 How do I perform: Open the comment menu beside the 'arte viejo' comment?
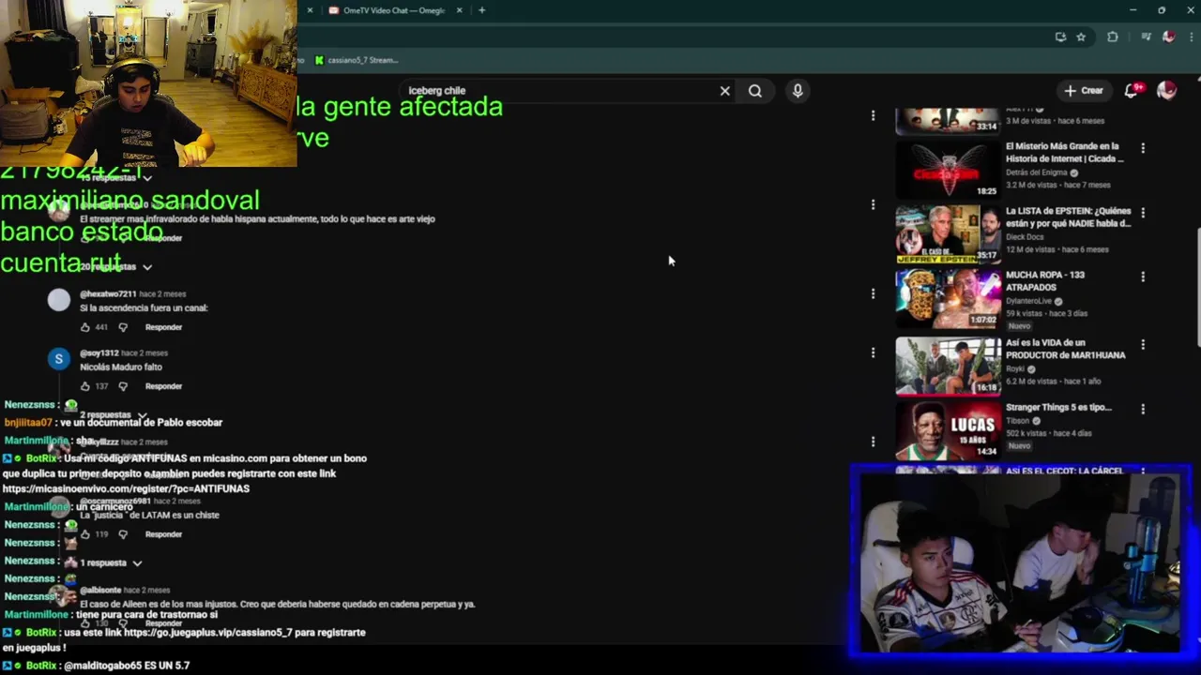873,204
